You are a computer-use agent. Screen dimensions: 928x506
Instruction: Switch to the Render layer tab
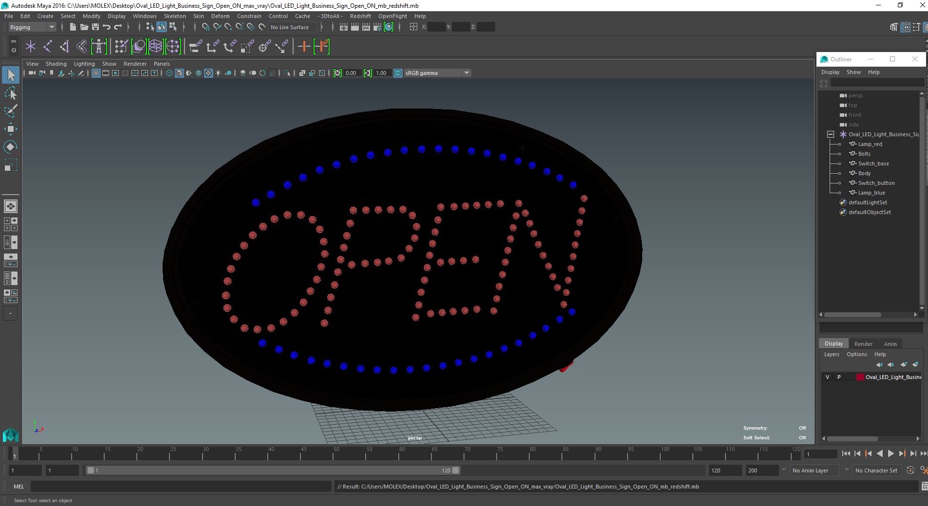pyautogui.click(x=863, y=343)
